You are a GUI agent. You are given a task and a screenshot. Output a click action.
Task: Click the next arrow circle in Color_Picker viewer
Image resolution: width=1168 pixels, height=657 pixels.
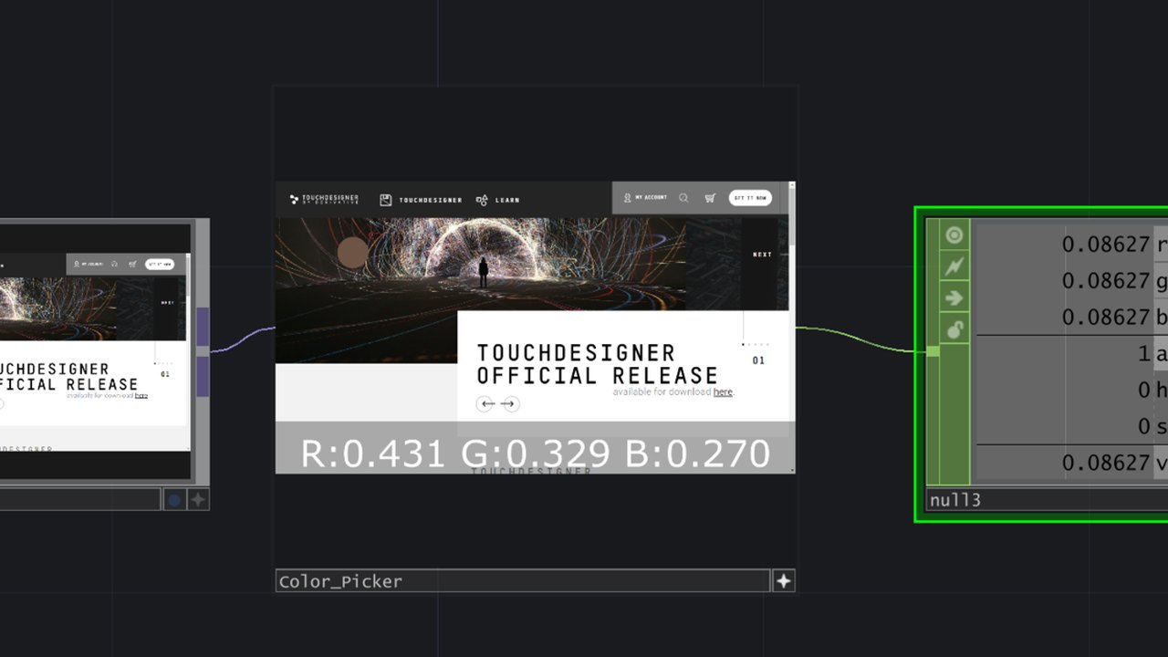pos(510,403)
